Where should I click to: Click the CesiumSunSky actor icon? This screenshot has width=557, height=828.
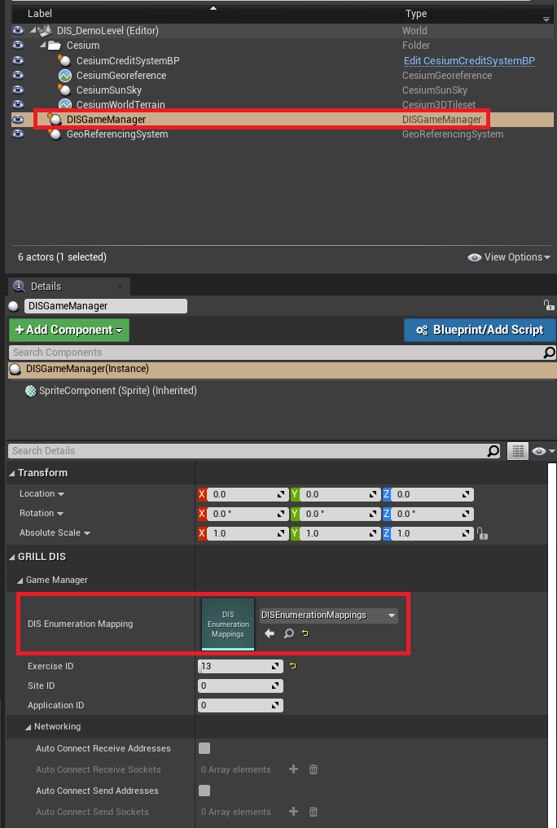(64, 90)
